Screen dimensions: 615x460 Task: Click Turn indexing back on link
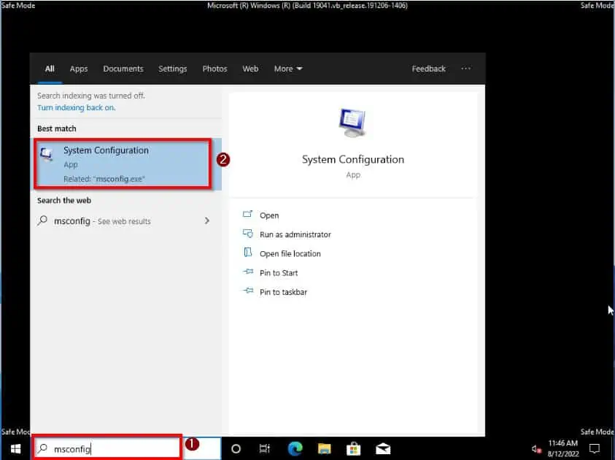77,107
